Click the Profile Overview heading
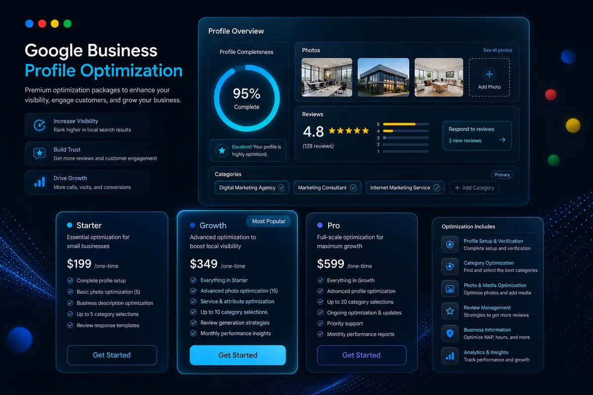Viewport: 593px width, 395px height. coord(236,31)
